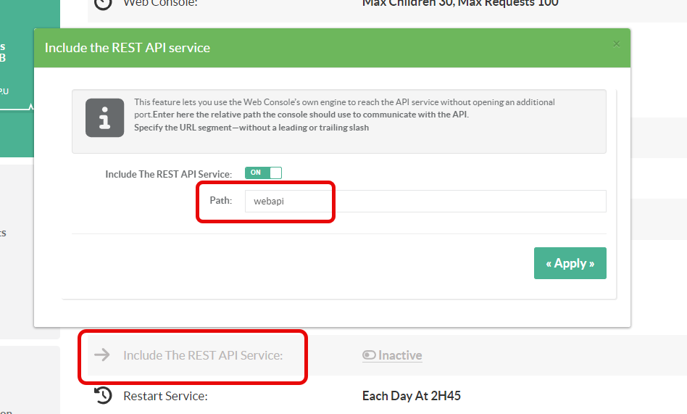Toggle the Include The REST API Service switch
Screen dimensions: 687x414
click(263, 173)
